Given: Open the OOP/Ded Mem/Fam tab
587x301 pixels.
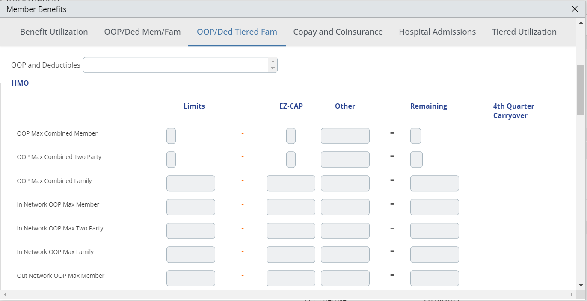Looking at the screenshot, I should pos(142,32).
